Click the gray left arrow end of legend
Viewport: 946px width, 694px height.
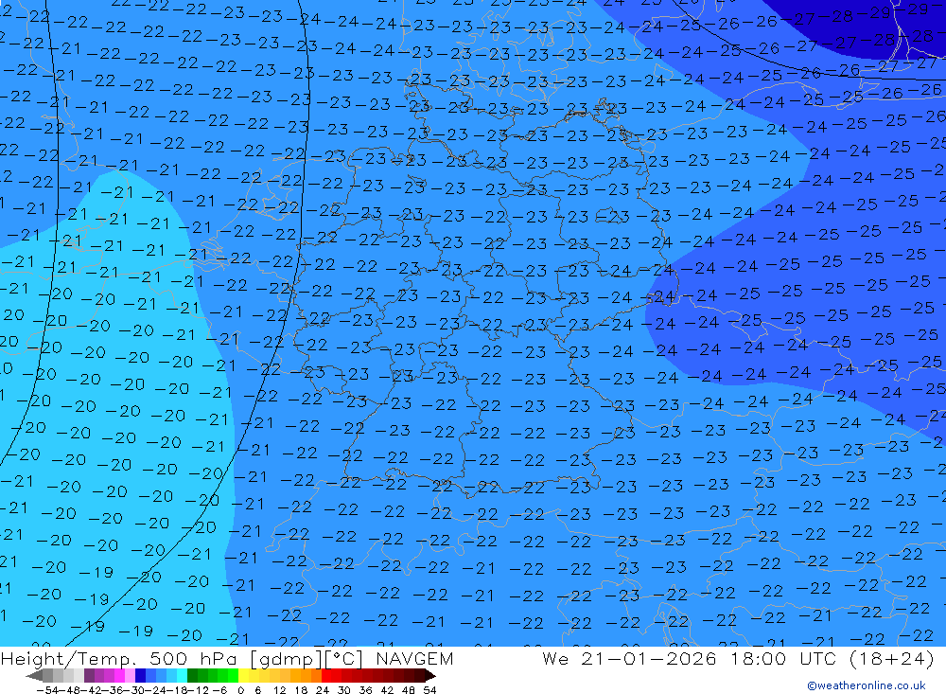tap(34, 675)
